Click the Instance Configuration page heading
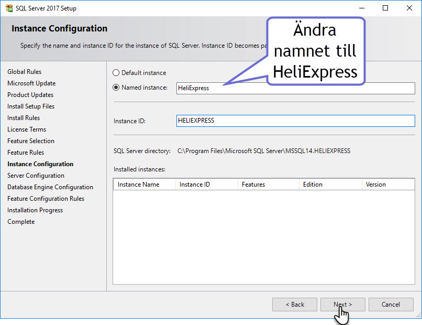 point(60,28)
